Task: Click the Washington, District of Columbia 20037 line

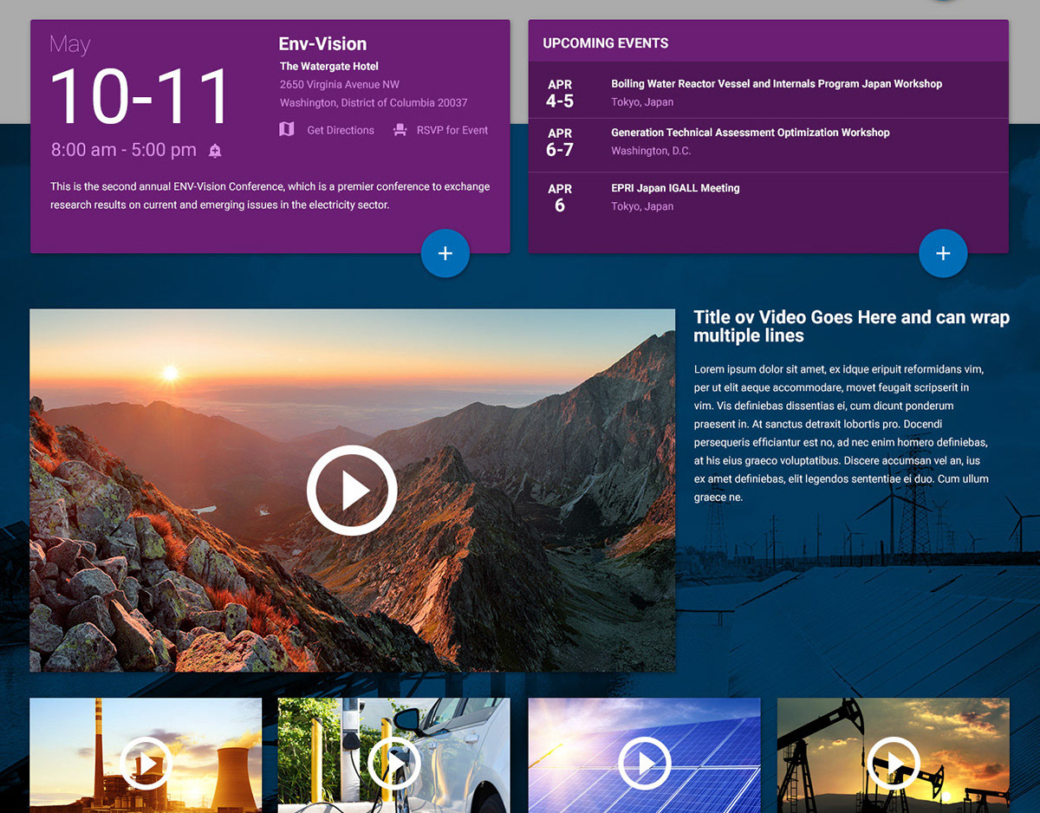Action: [374, 103]
